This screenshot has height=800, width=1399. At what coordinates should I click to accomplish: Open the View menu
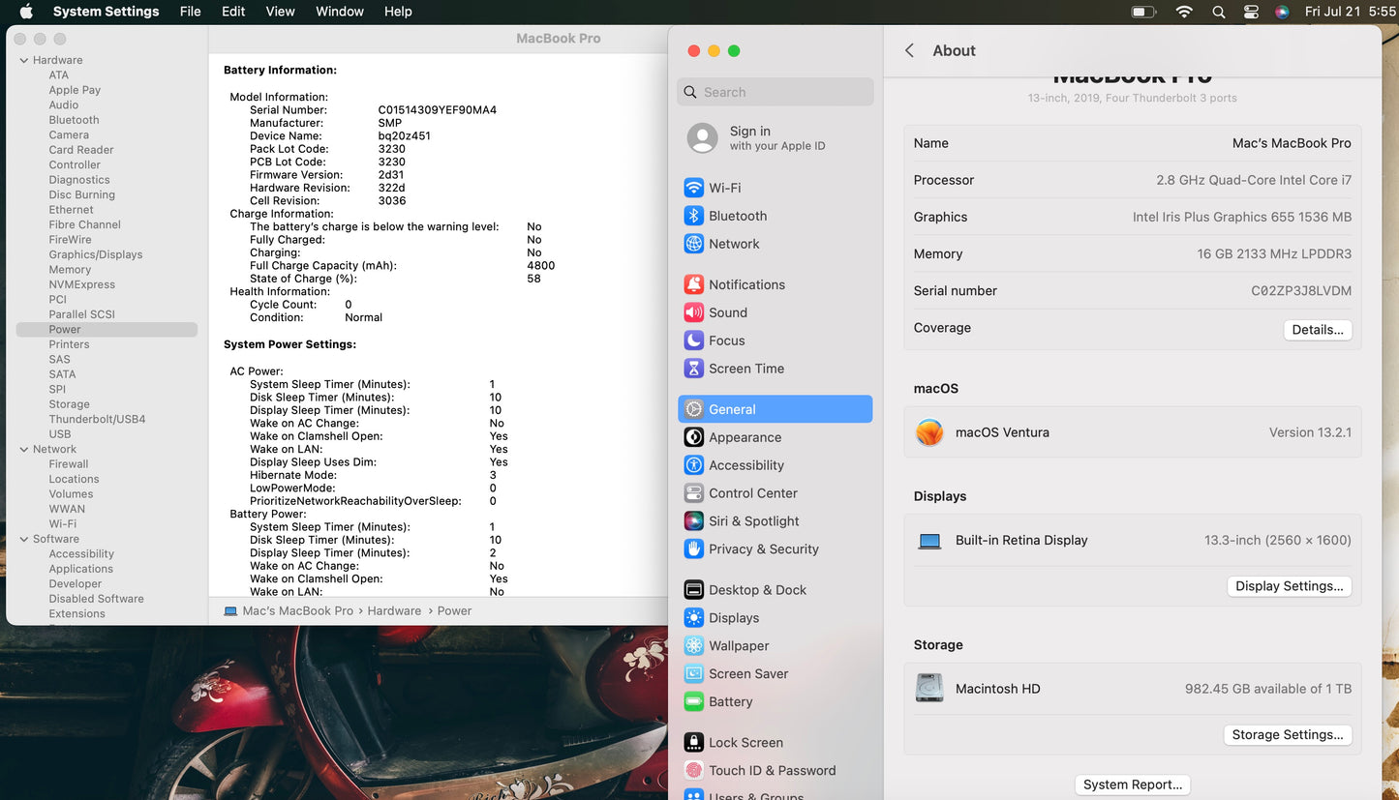(280, 12)
